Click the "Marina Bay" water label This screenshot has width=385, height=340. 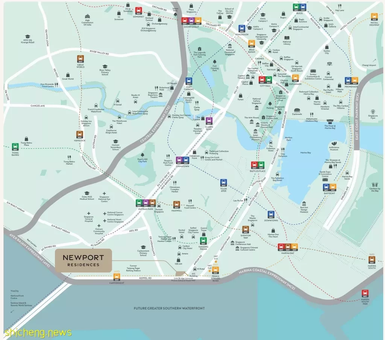[x=305, y=153]
